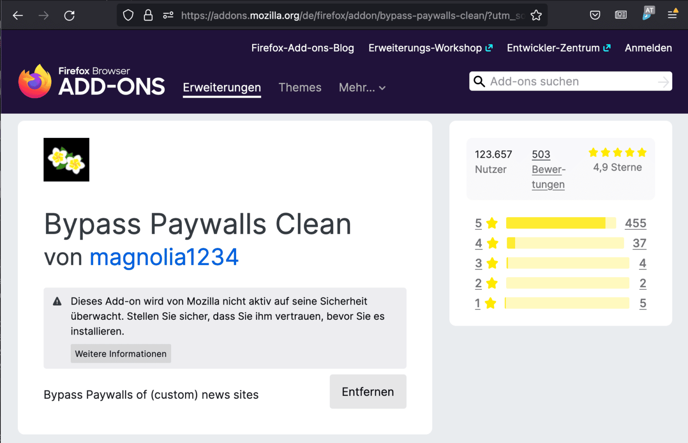Submit the search with the arrow icon
The height and width of the screenshot is (443, 688).
tap(663, 82)
